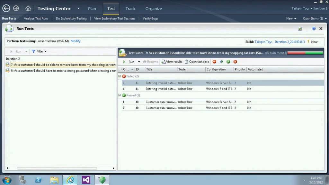This screenshot has height=185, width=329.
Task: Click the forward navigation arrow
Action: click(16, 8)
